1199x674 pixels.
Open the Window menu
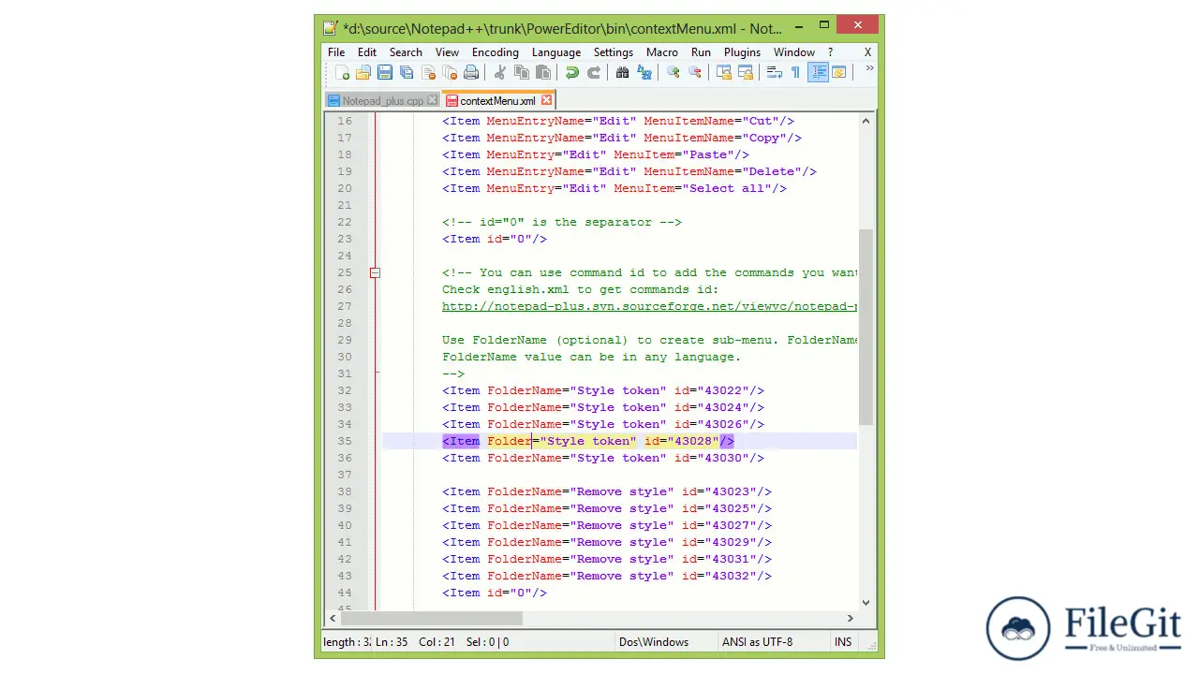(794, 52)
